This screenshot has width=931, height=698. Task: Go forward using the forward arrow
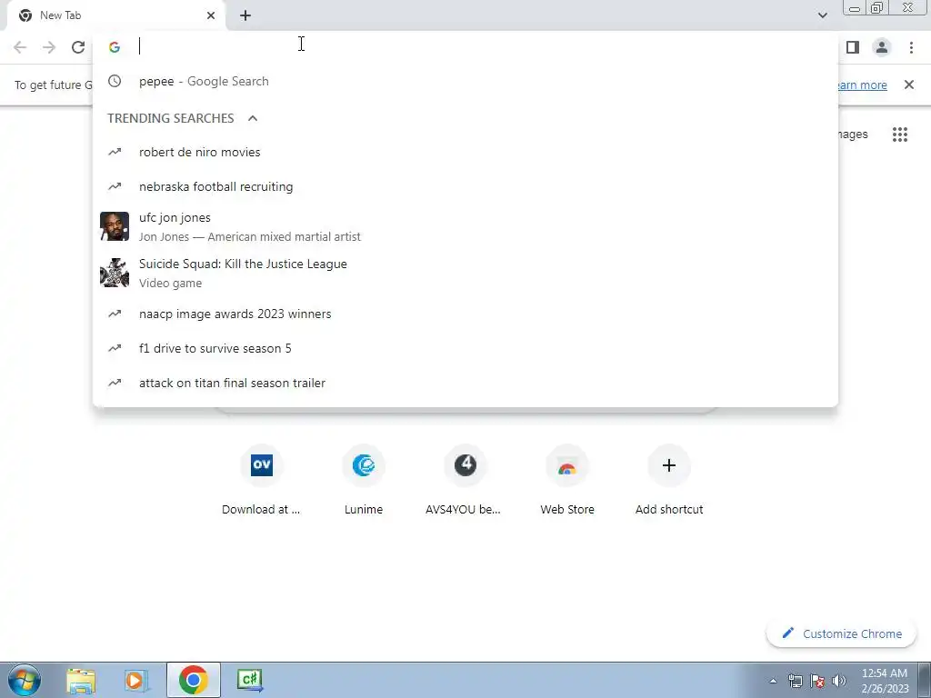49,47
